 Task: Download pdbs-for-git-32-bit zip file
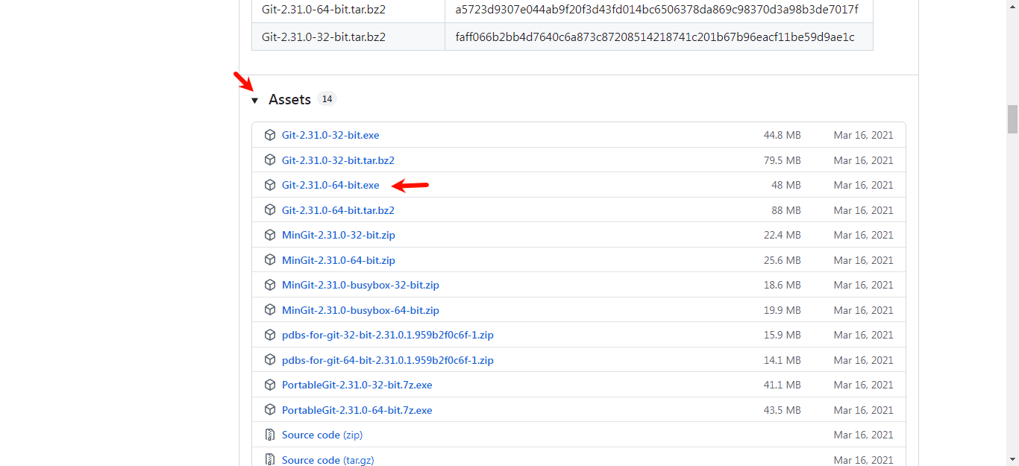388,335
